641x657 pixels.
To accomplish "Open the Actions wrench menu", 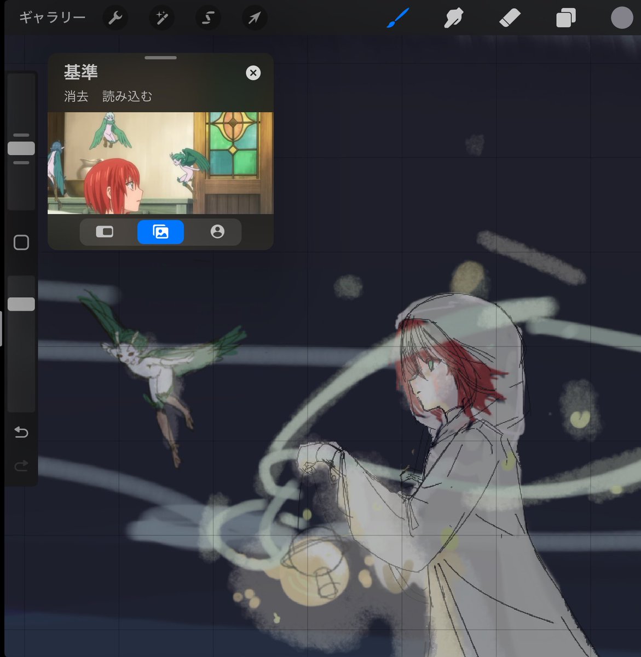I will pos(115,18).
